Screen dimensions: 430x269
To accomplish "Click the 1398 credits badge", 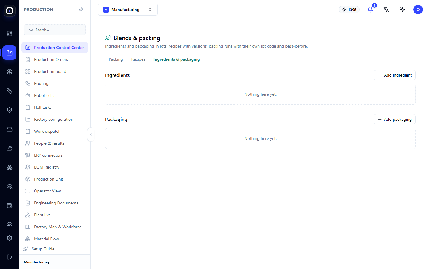I will (349, 10).
